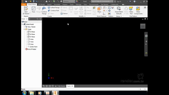This screenshot has width=169, height=95.
Task: Open the Plane work feature tool
Action: (x=99, y=9)
